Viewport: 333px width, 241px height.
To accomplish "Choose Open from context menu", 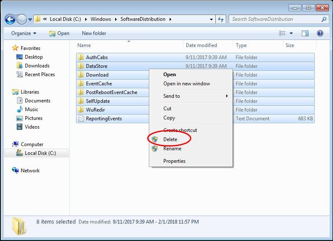I will point(191,75).
